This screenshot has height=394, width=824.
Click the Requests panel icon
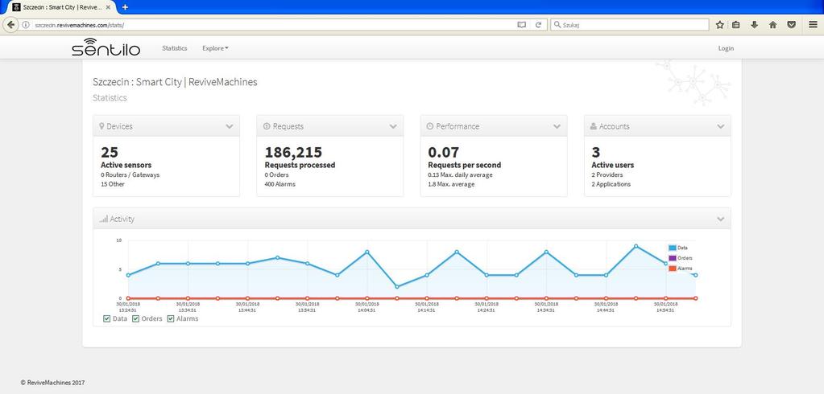(266, 126)
